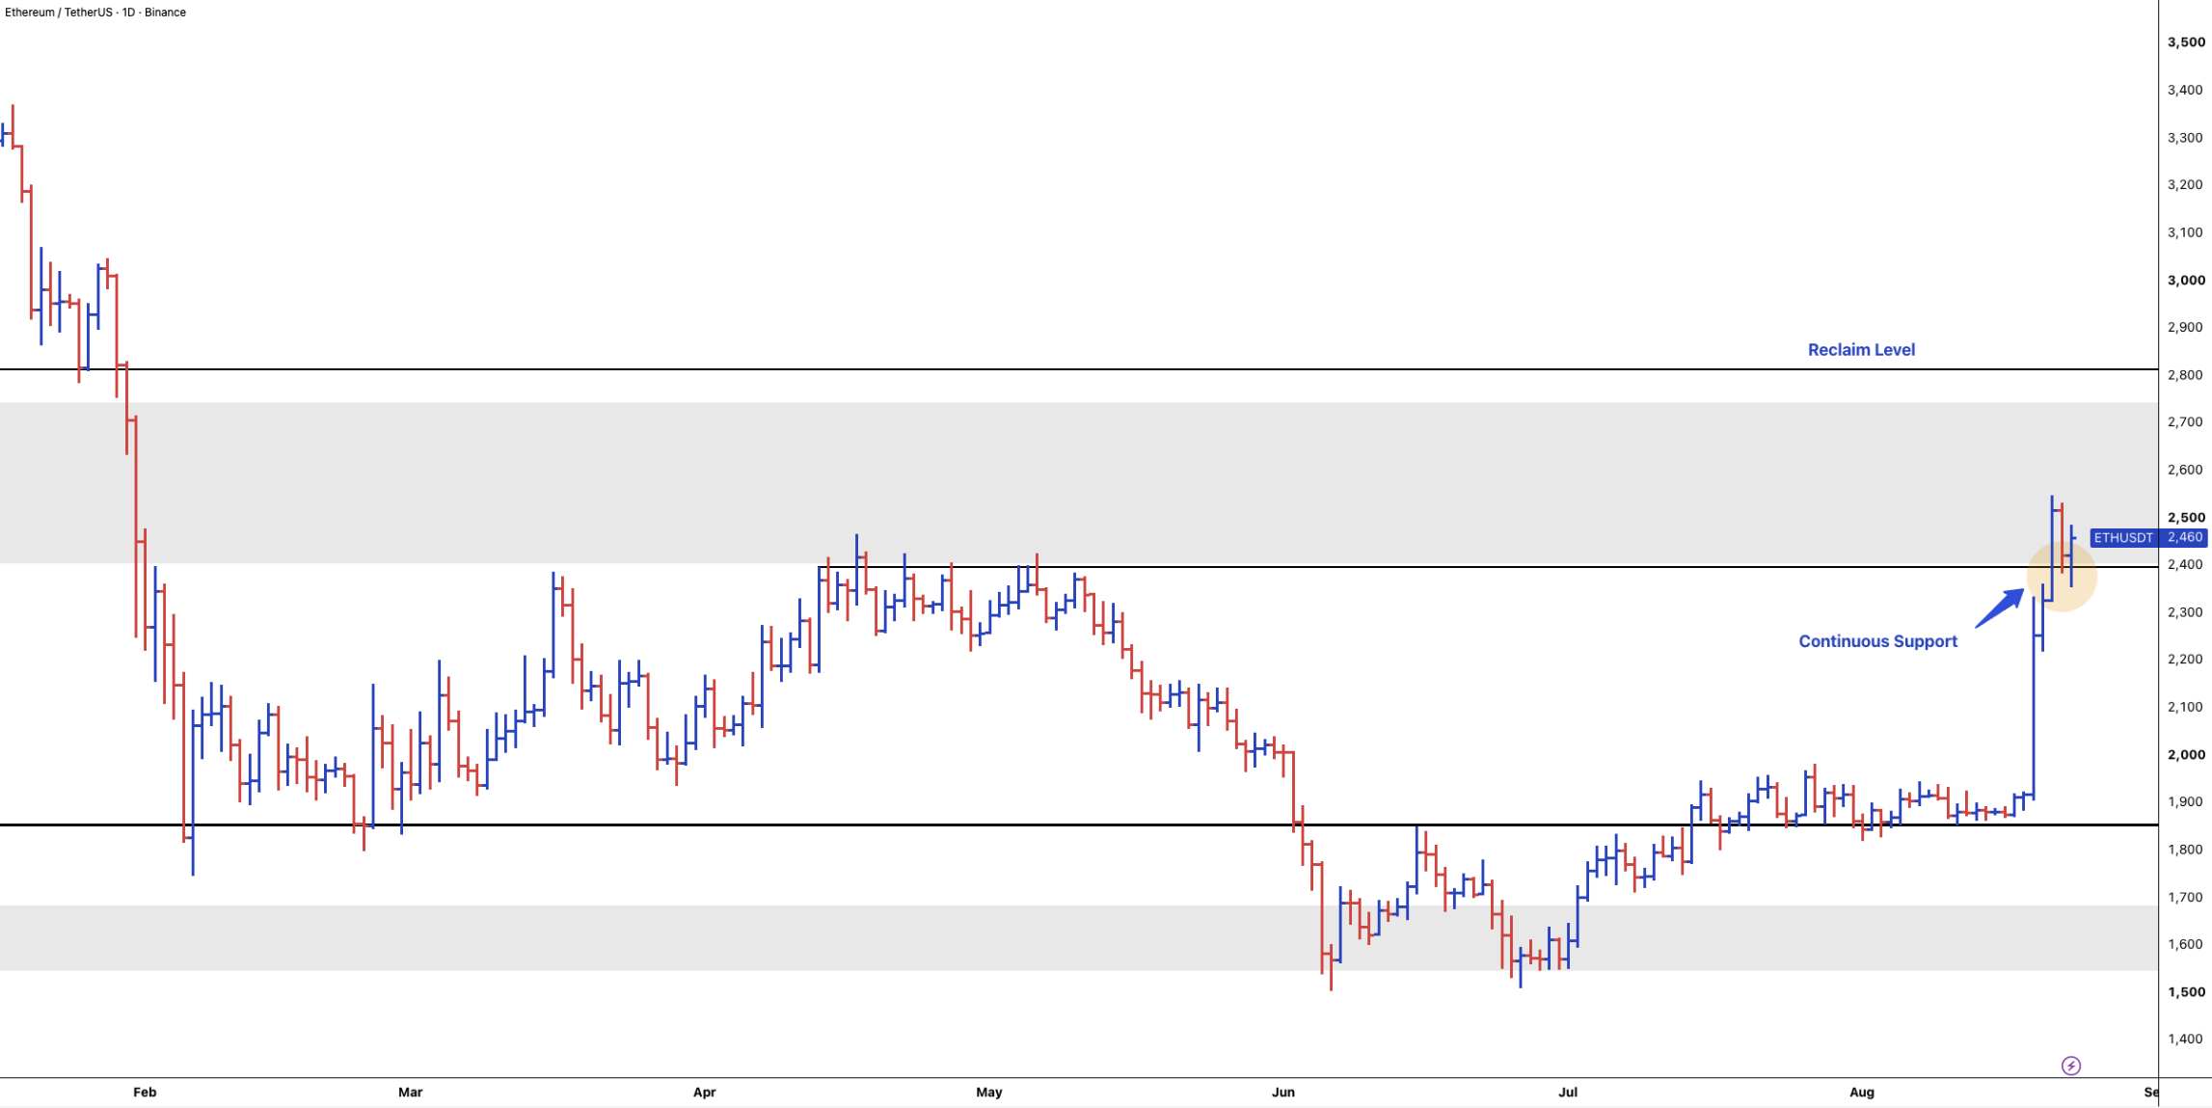Click the 1,500 price scale label
2212x1108 pixels.
point(2186,992)
